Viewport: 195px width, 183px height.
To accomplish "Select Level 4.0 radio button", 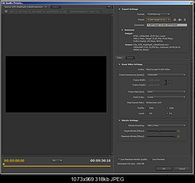I will 147,113.
